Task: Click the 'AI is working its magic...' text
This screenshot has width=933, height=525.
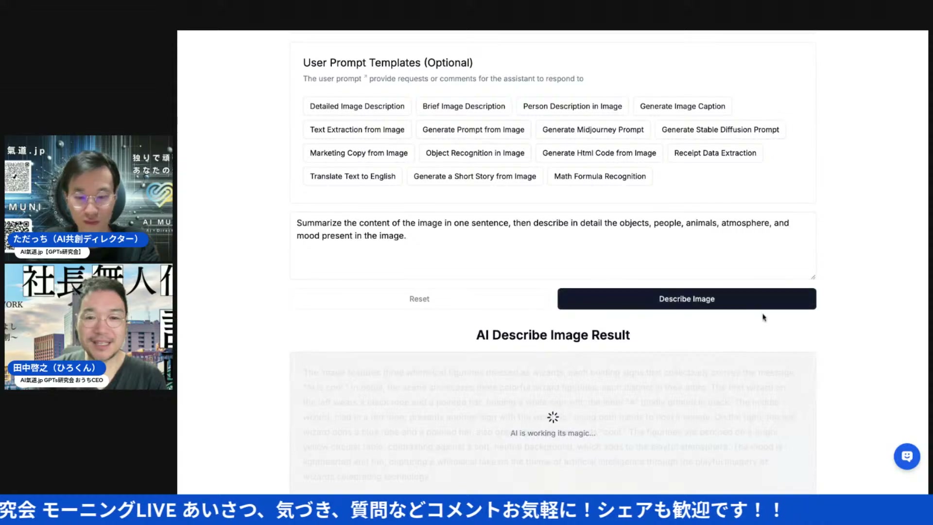Action: click(x=553, y=433)
